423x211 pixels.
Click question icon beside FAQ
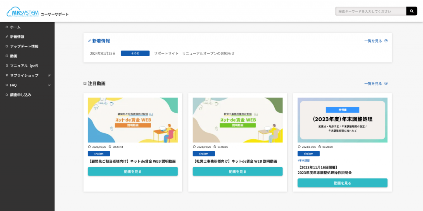[x=7, y=85]
